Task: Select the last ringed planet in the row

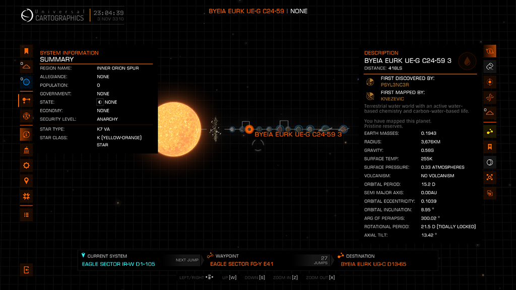Action: (x=343, y=129)
